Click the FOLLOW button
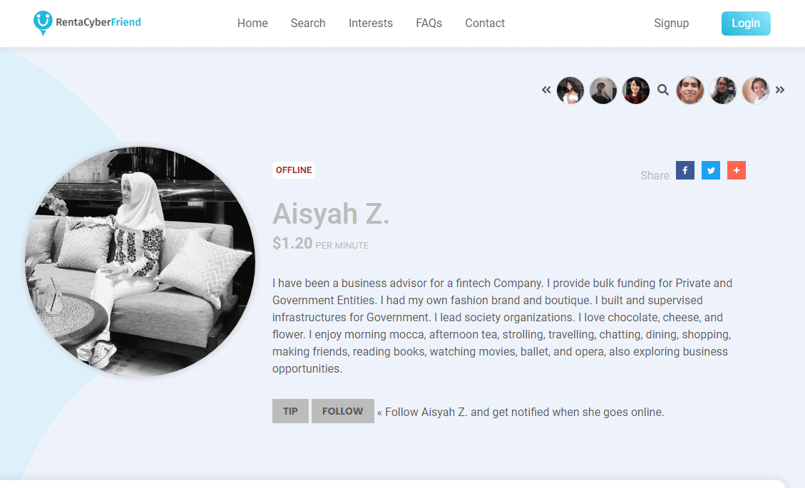 342,411
